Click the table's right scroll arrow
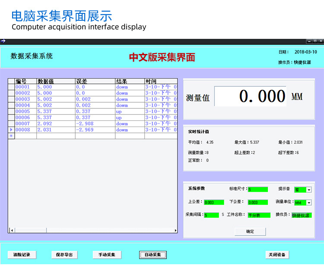The width and height of the screenshot is (324, 272). [175, 230]
